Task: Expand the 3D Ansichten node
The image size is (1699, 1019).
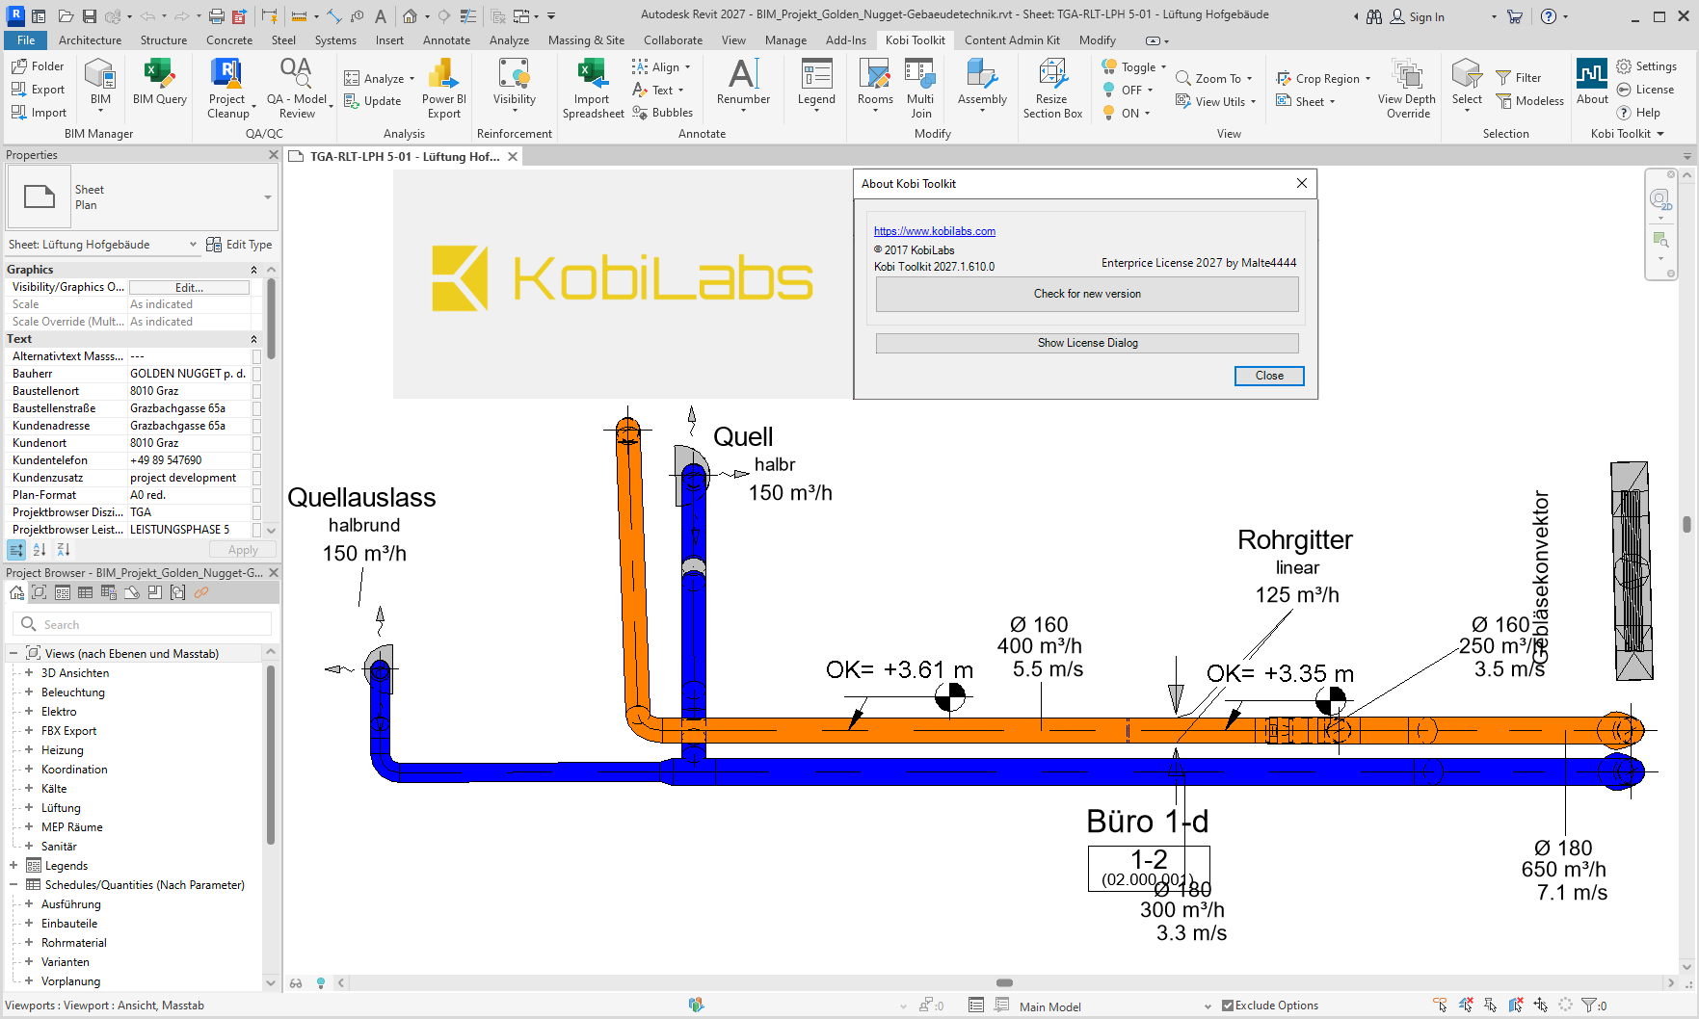Action: click(x=29, y=673)
